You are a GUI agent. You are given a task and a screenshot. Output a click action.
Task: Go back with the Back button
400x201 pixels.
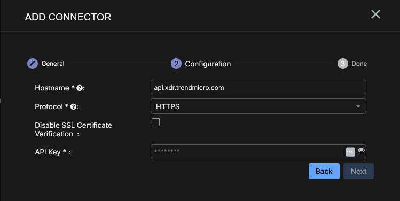click(324, 171)
